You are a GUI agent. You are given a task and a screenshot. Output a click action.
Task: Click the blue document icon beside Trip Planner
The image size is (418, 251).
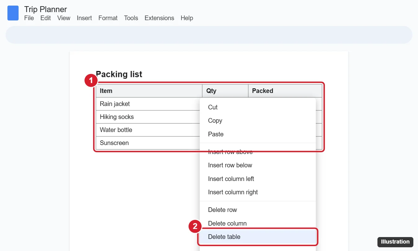(x=13, y=13)
